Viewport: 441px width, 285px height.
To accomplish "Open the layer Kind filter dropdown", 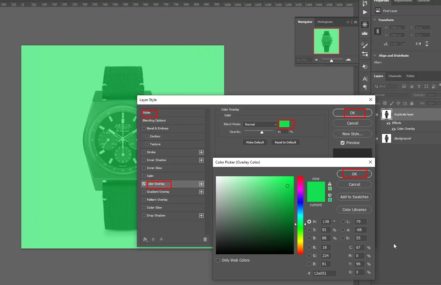I will [x=386, y=86].
